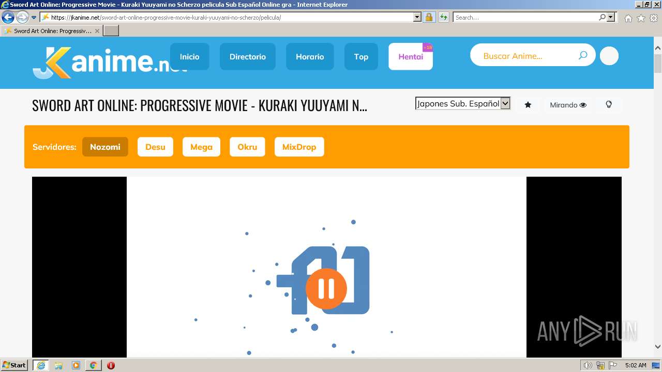
Task: Select the Nozomi server
Action: pos(105,147)
